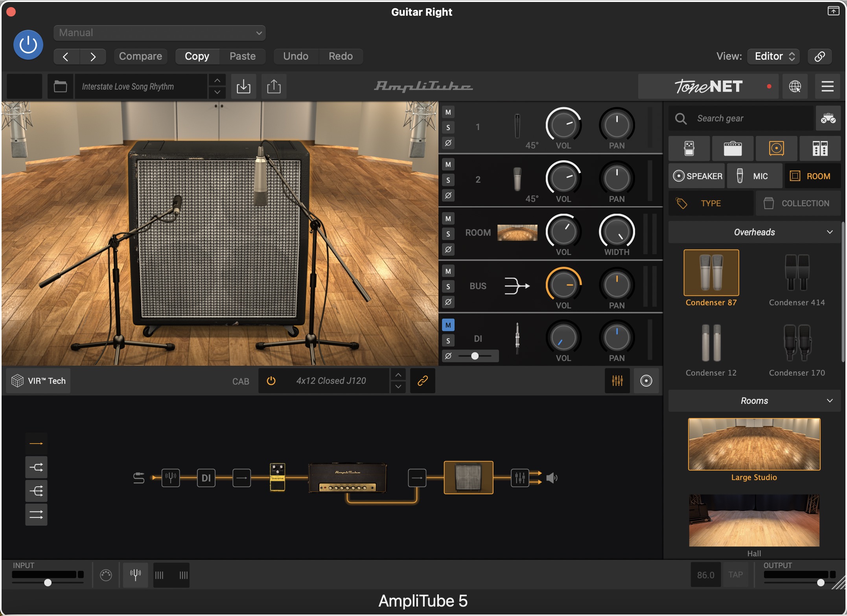
Task: Select the parallel dual-line routing icon
Action: pyautogui.click(x=36, y=514)
